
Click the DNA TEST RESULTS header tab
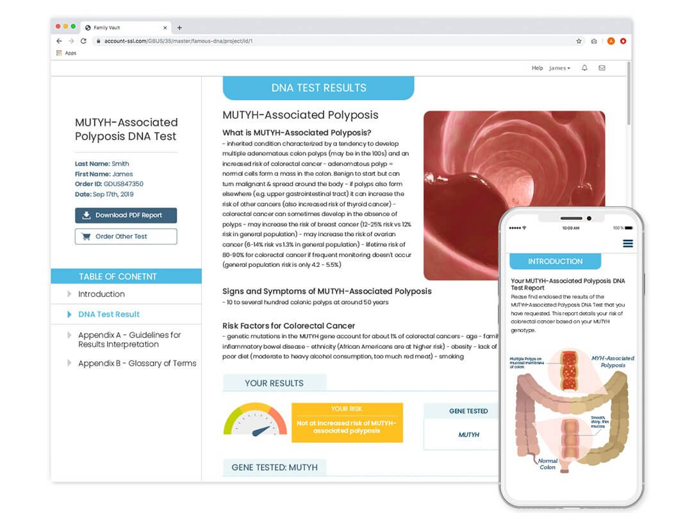(318, 88)
